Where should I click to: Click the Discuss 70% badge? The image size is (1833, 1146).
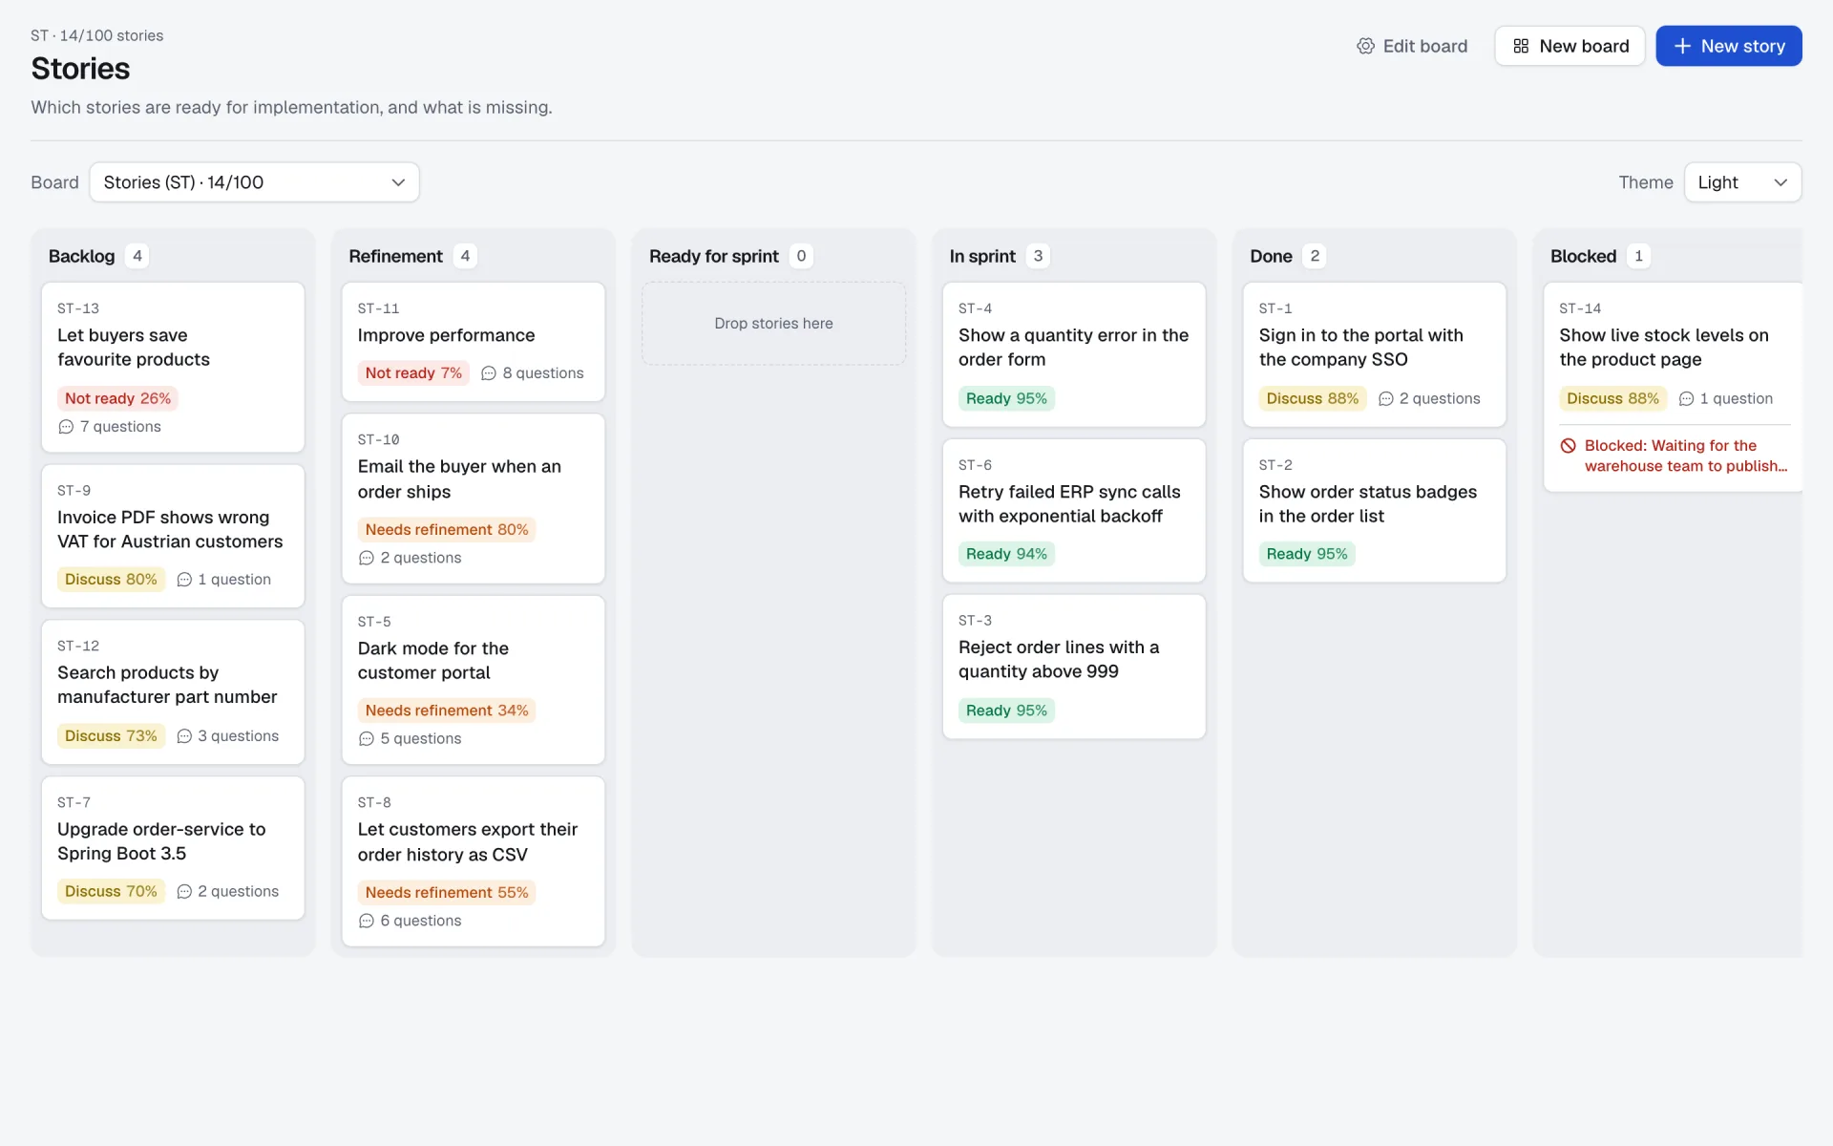(111, 892)
